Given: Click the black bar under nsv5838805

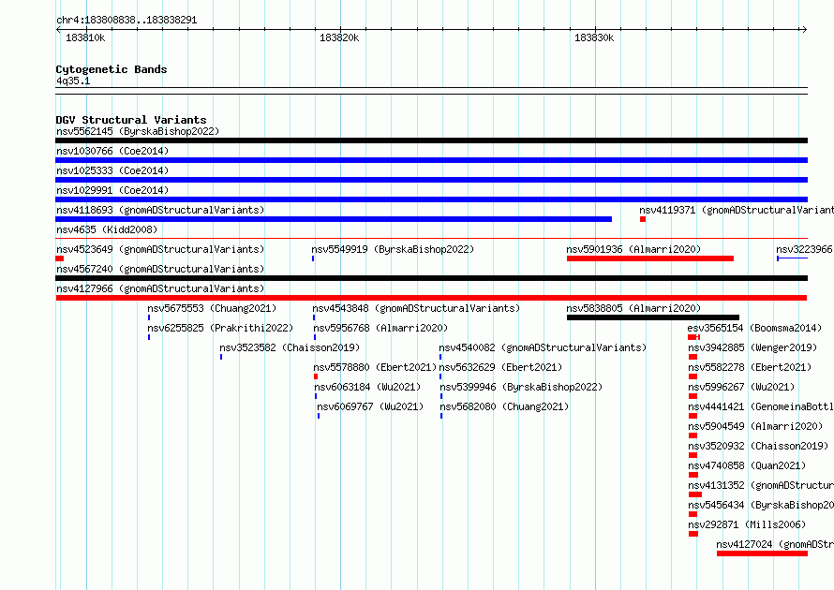Looking at the screenshot, I should [652, 317].
